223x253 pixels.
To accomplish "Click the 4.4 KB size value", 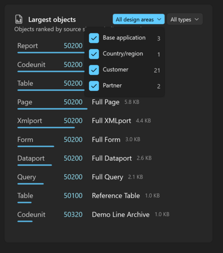I will [x=143, y=121].
